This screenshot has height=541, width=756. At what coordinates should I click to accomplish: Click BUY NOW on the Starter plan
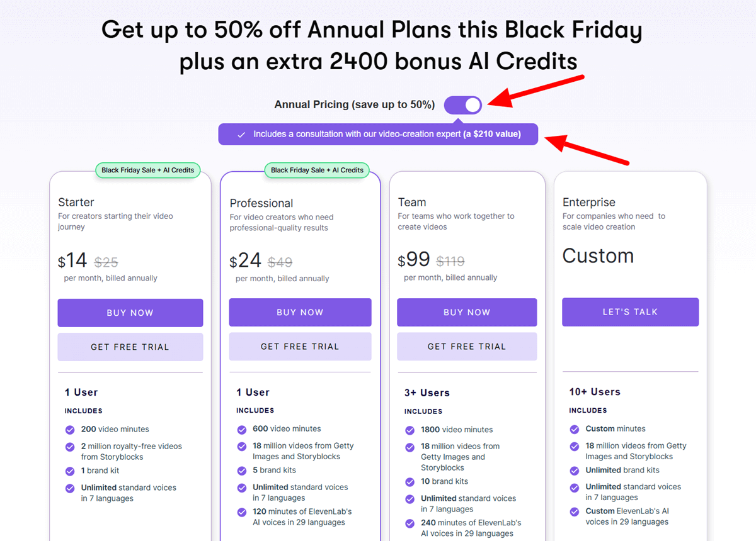(x=130, y=312)
